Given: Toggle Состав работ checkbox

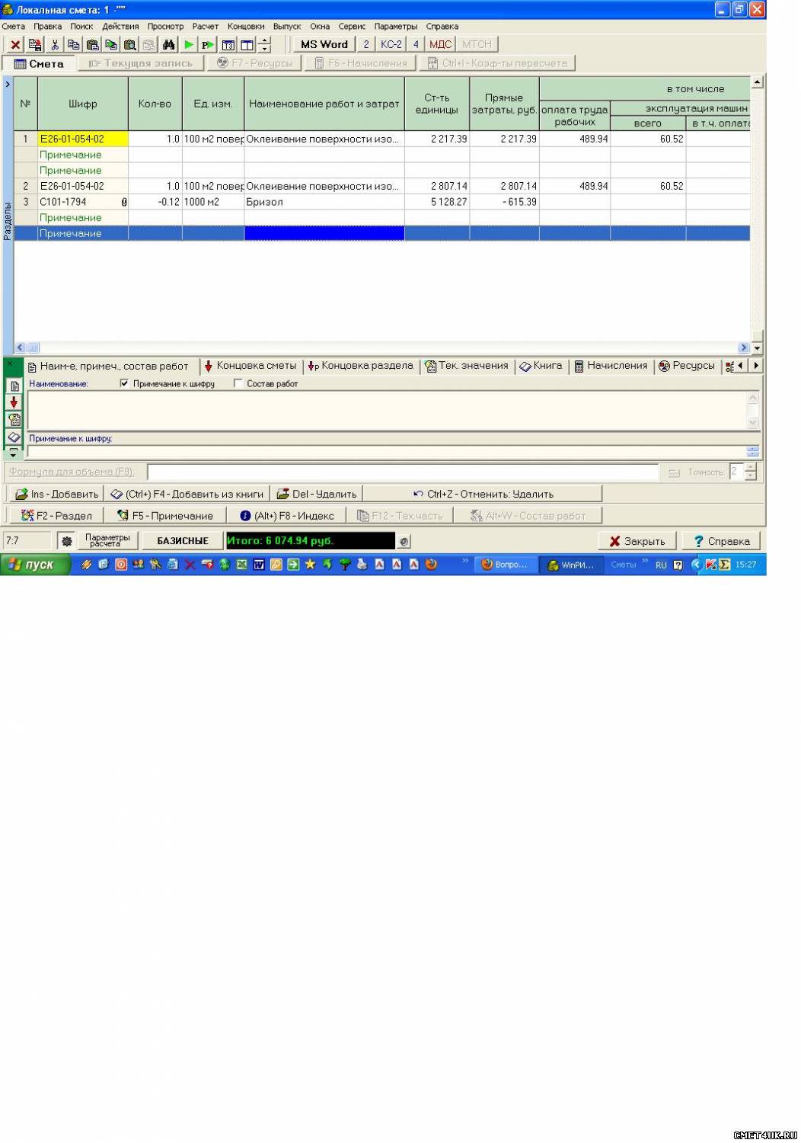Looking at the screenshot, I should pyautogui.click(x=238, y=383).
